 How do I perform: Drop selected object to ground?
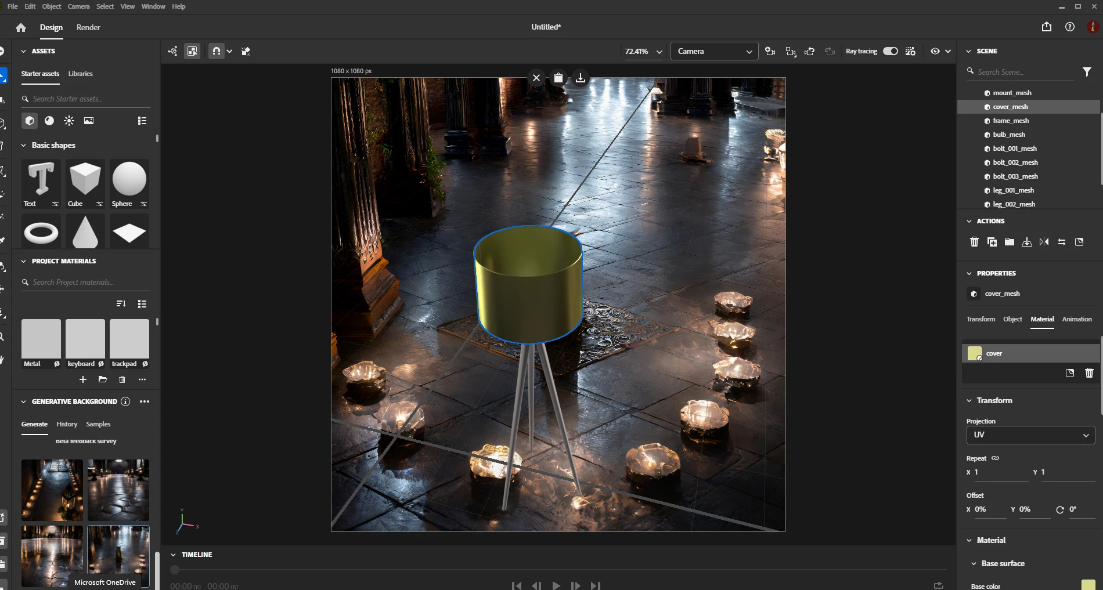click(x=1027, y=242)
